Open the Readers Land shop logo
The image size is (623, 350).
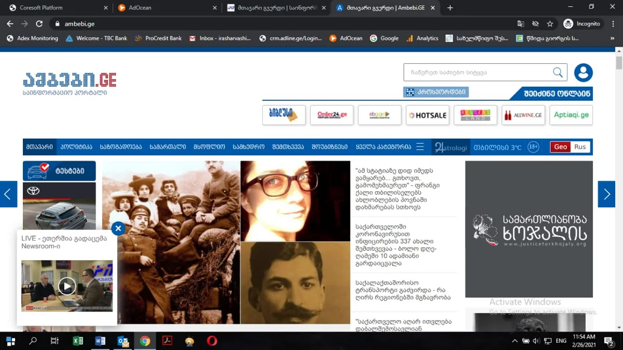[475, 115]
